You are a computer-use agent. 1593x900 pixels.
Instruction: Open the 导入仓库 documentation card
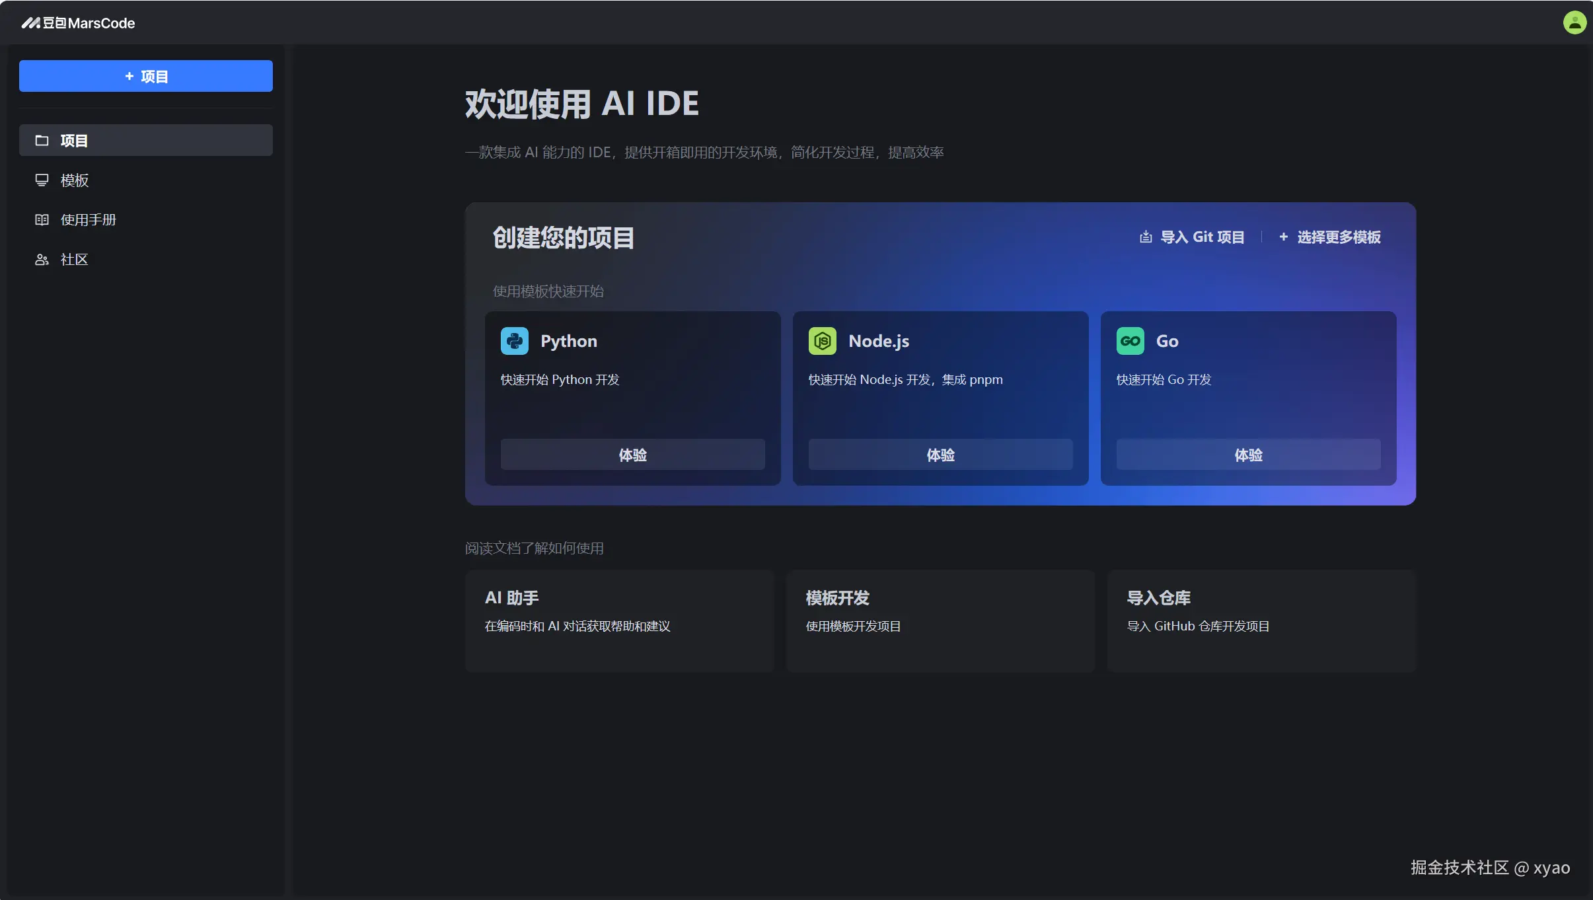click(x=1261, y=620)
